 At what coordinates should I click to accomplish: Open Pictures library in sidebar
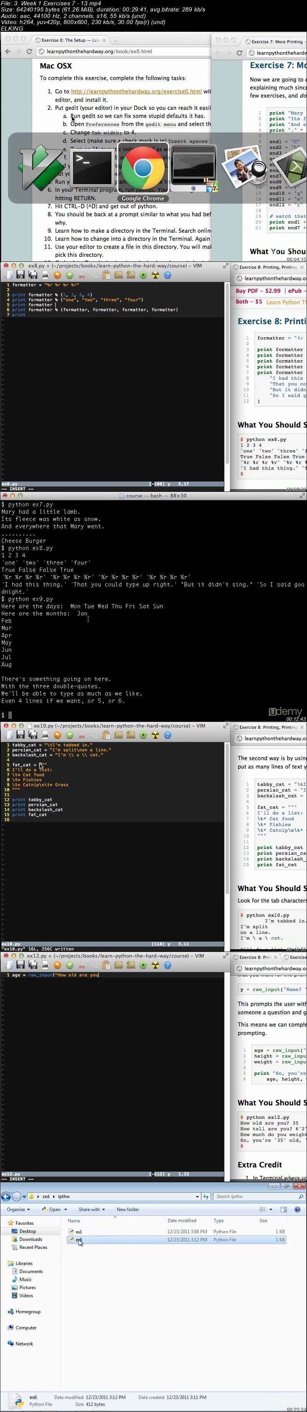pos(28,1288)
